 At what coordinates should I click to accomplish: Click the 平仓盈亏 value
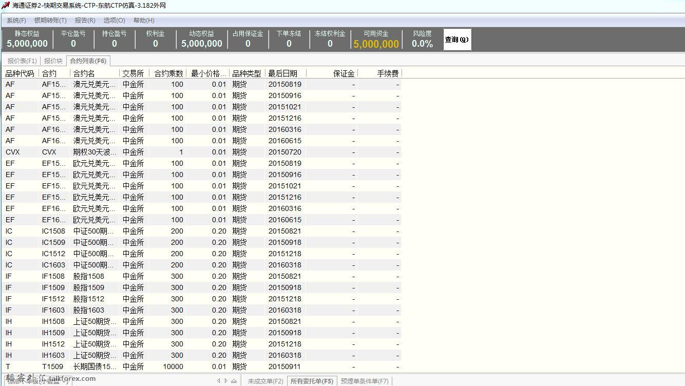[x=73, y=44]
